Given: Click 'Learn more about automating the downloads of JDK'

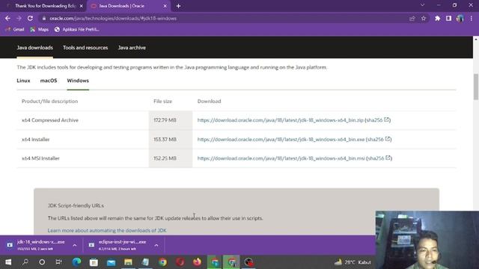Looking at the screenshot, I should (x=107, y=230).
